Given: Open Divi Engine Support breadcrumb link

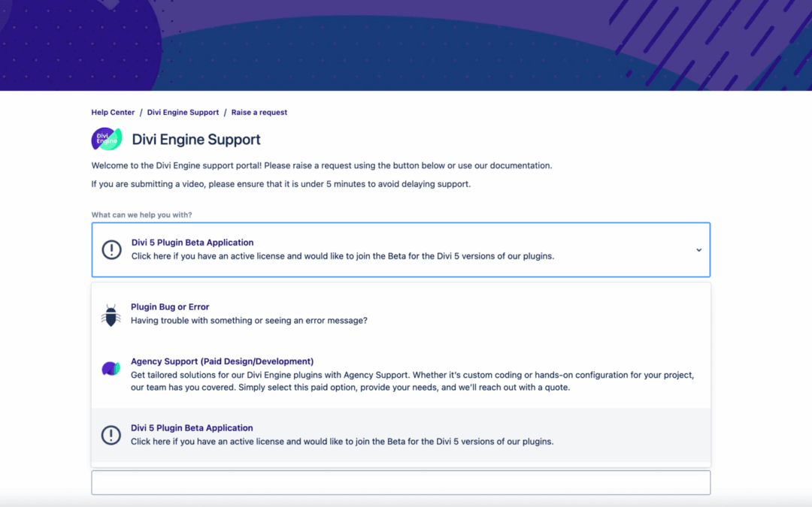Looking at the screenshot, I should coord(183,112).
